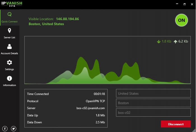The image size is (196, 132).
Task: Open the United States country selector
Action: 153,93
